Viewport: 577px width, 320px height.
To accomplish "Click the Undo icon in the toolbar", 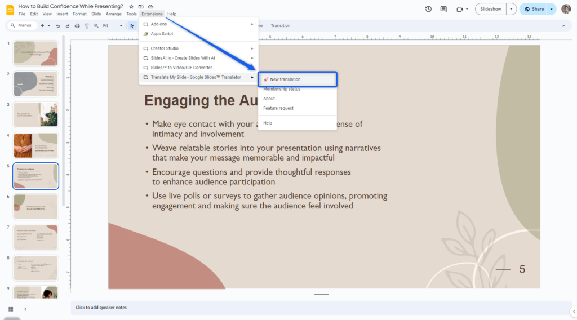I will 58,26.
